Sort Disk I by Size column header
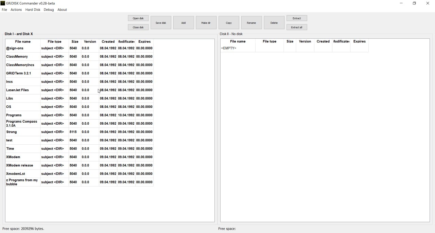This screenshot has height=233, width=435. pyautogui.click(x=75, y=42)
